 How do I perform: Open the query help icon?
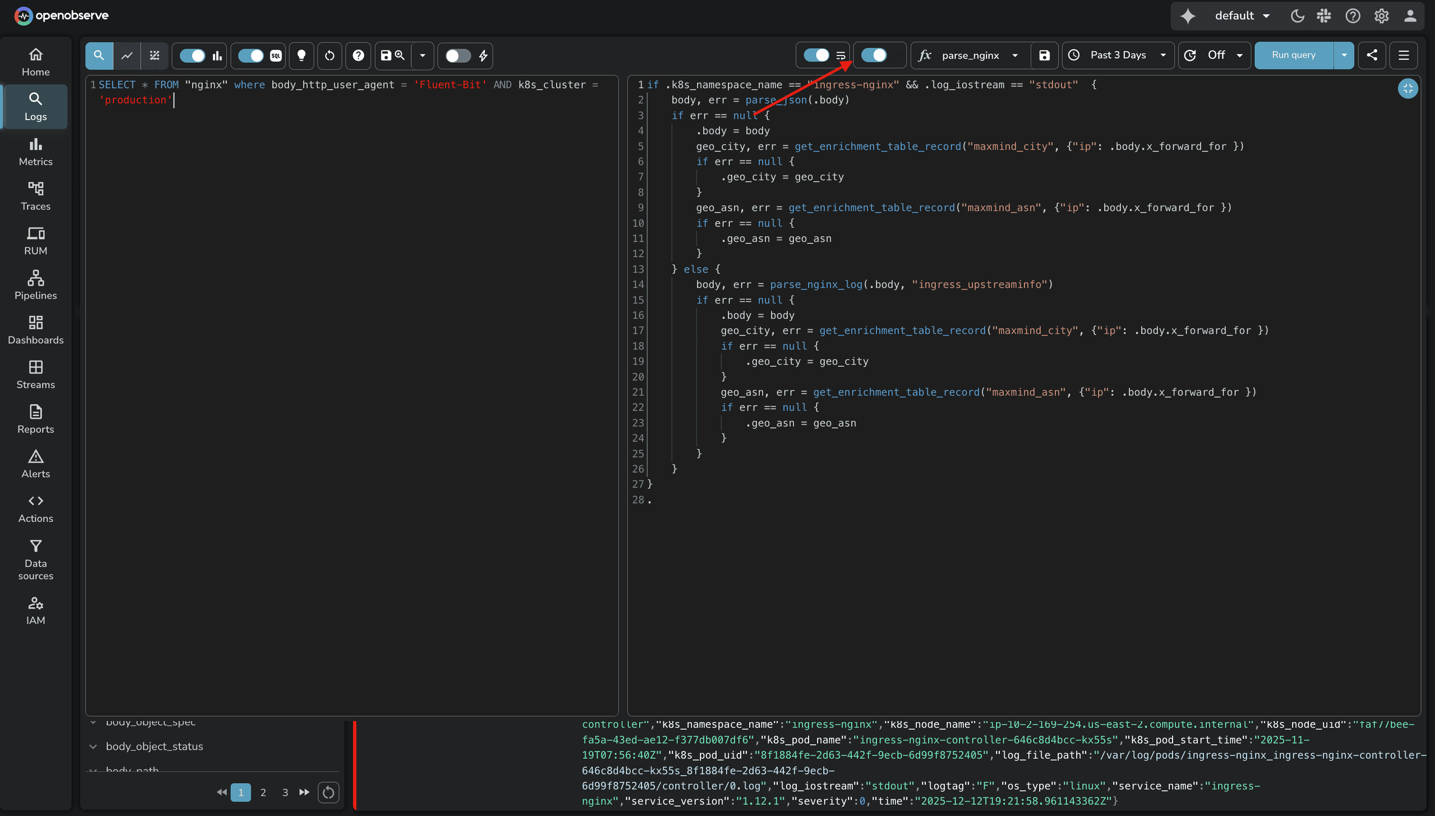tap(358, 56)
